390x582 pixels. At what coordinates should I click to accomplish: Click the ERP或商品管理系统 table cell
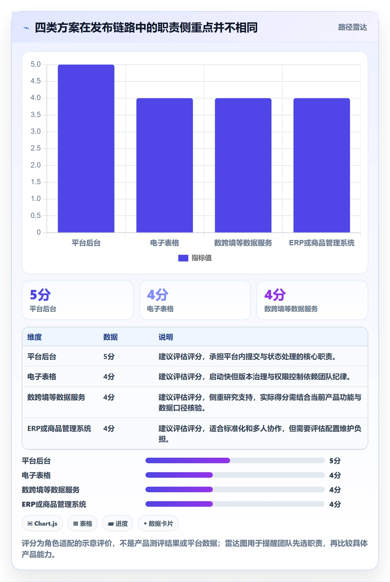point(59,429)
